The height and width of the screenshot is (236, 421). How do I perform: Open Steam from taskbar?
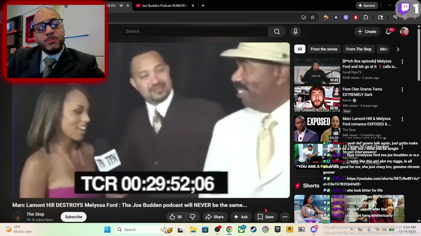tap(253, 230)
